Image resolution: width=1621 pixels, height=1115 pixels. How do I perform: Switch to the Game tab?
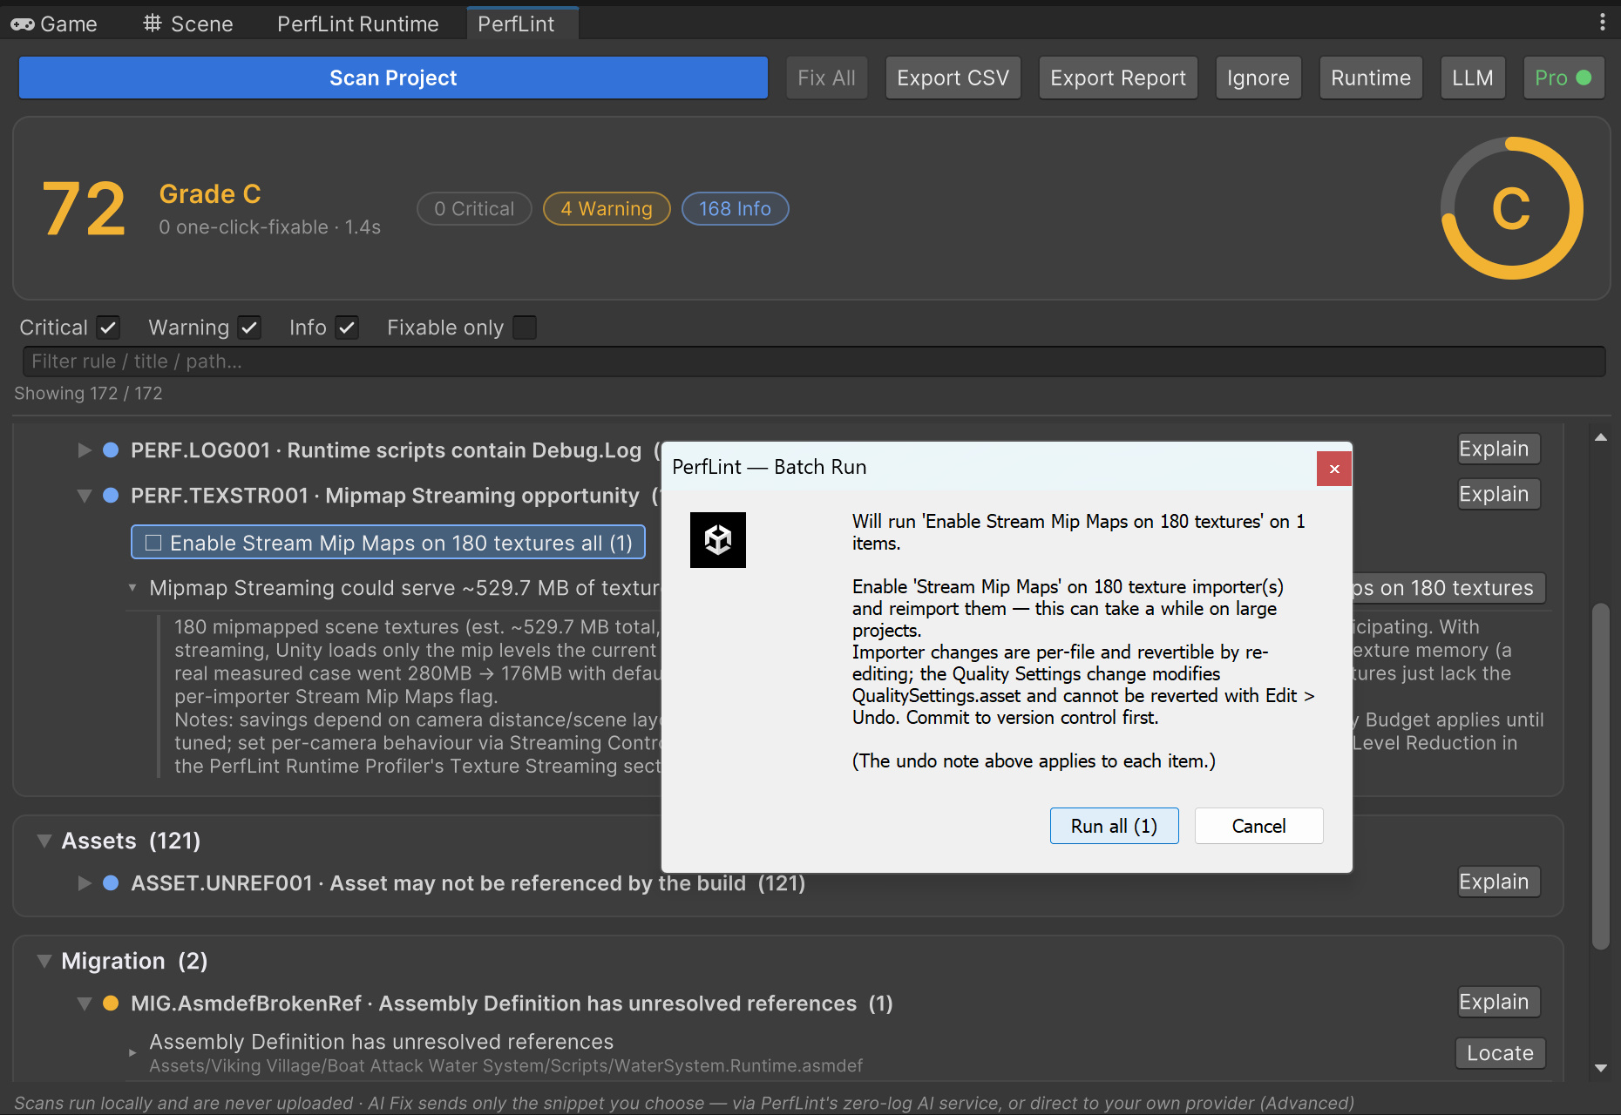pyautogui.click(x=54, y=24)
